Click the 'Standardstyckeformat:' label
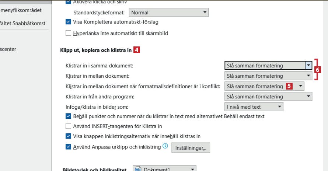328x171 pixels. point(99,13)
